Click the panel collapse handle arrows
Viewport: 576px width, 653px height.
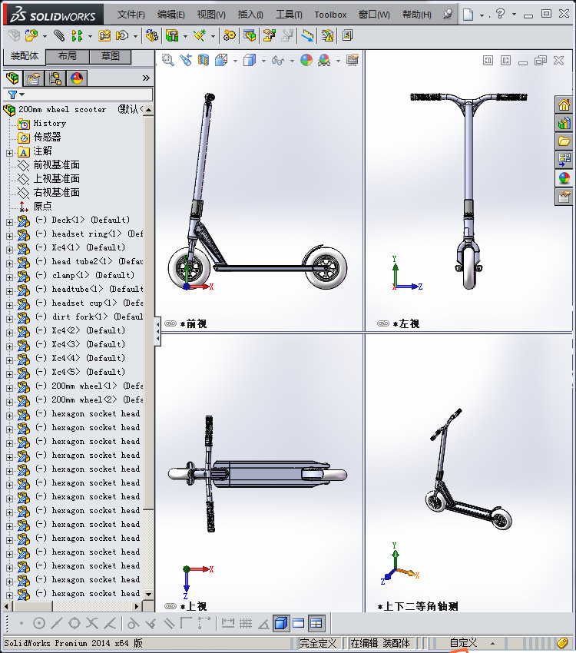coord(157,332)
